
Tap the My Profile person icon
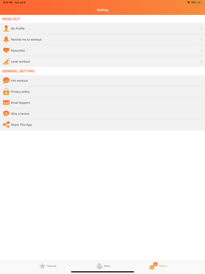click(x=6, y=28)
